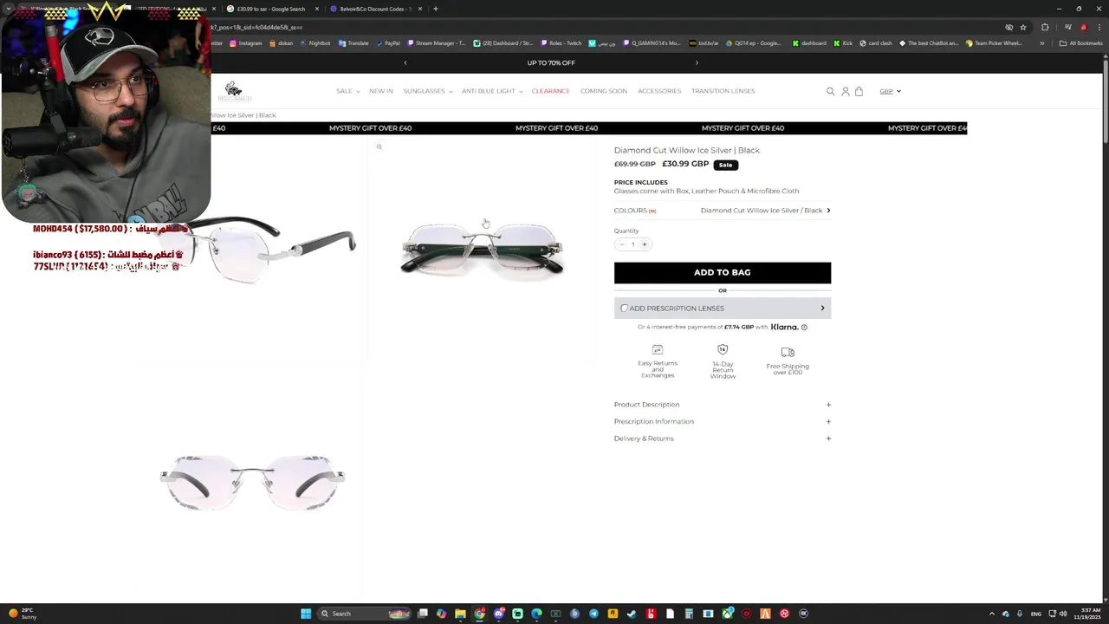
Task: Expand the Anti Blue Light menu dropdown
Action: coord(492,91)
